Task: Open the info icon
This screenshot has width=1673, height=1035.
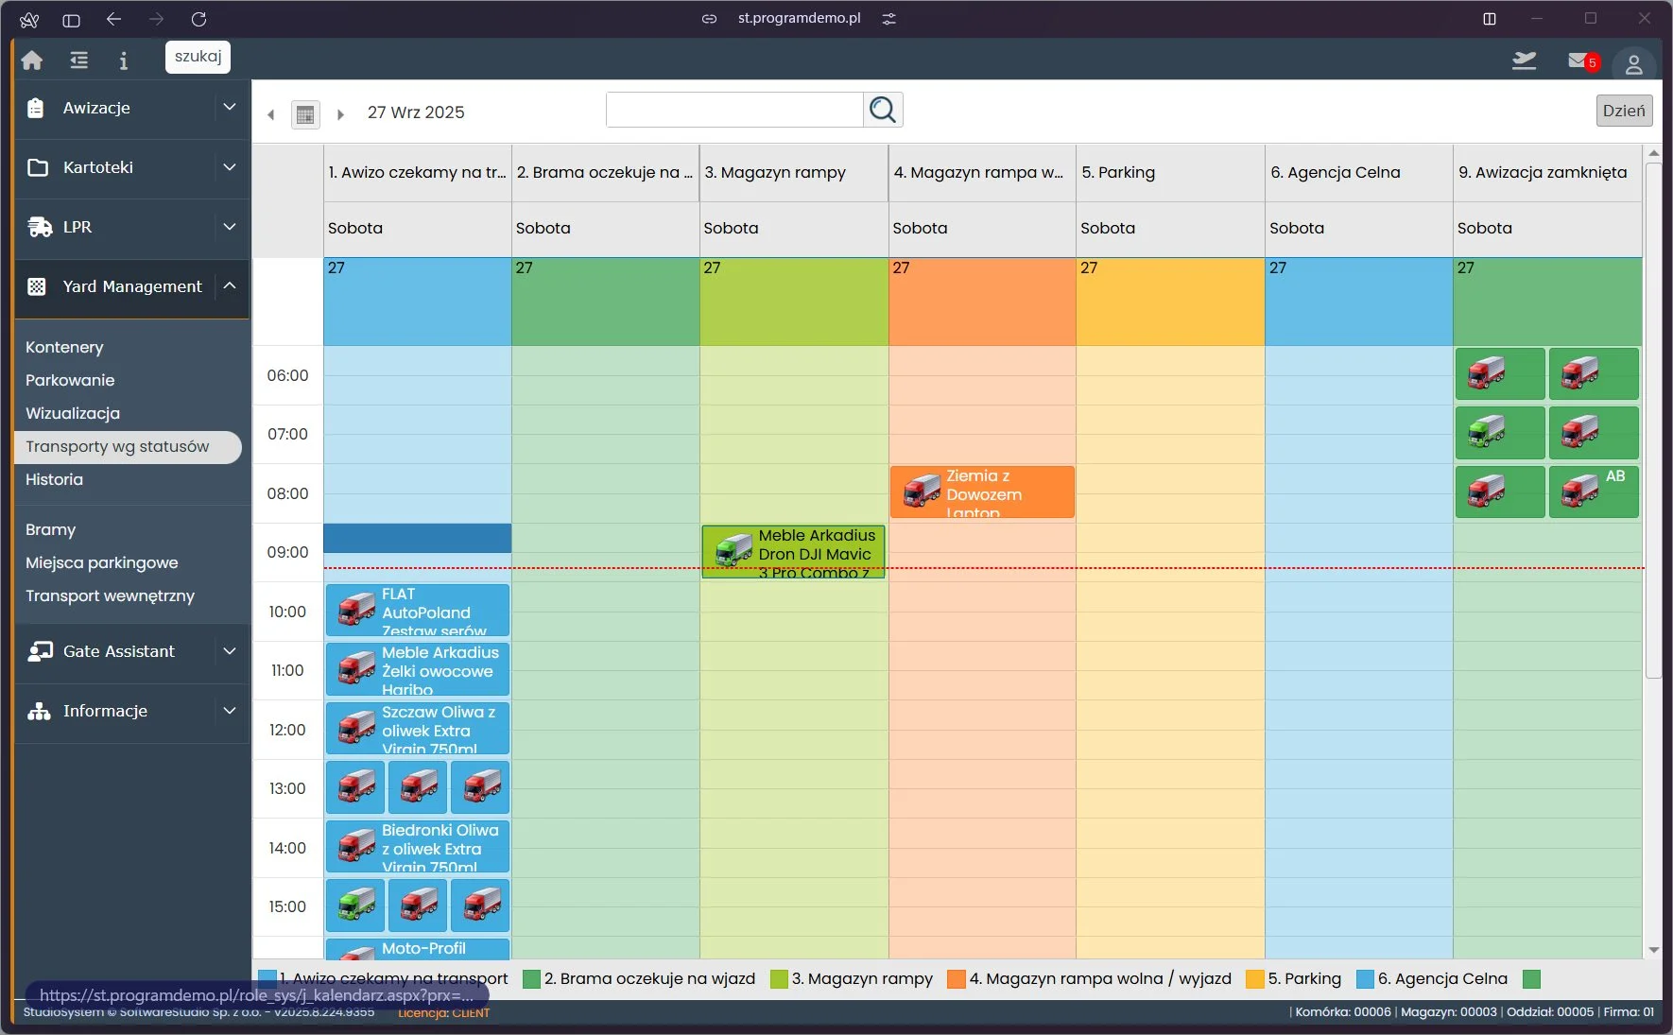Action: tap(123, 60)
